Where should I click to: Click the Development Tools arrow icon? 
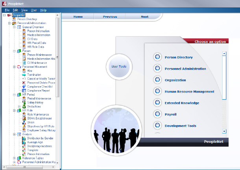pos(157,126)
